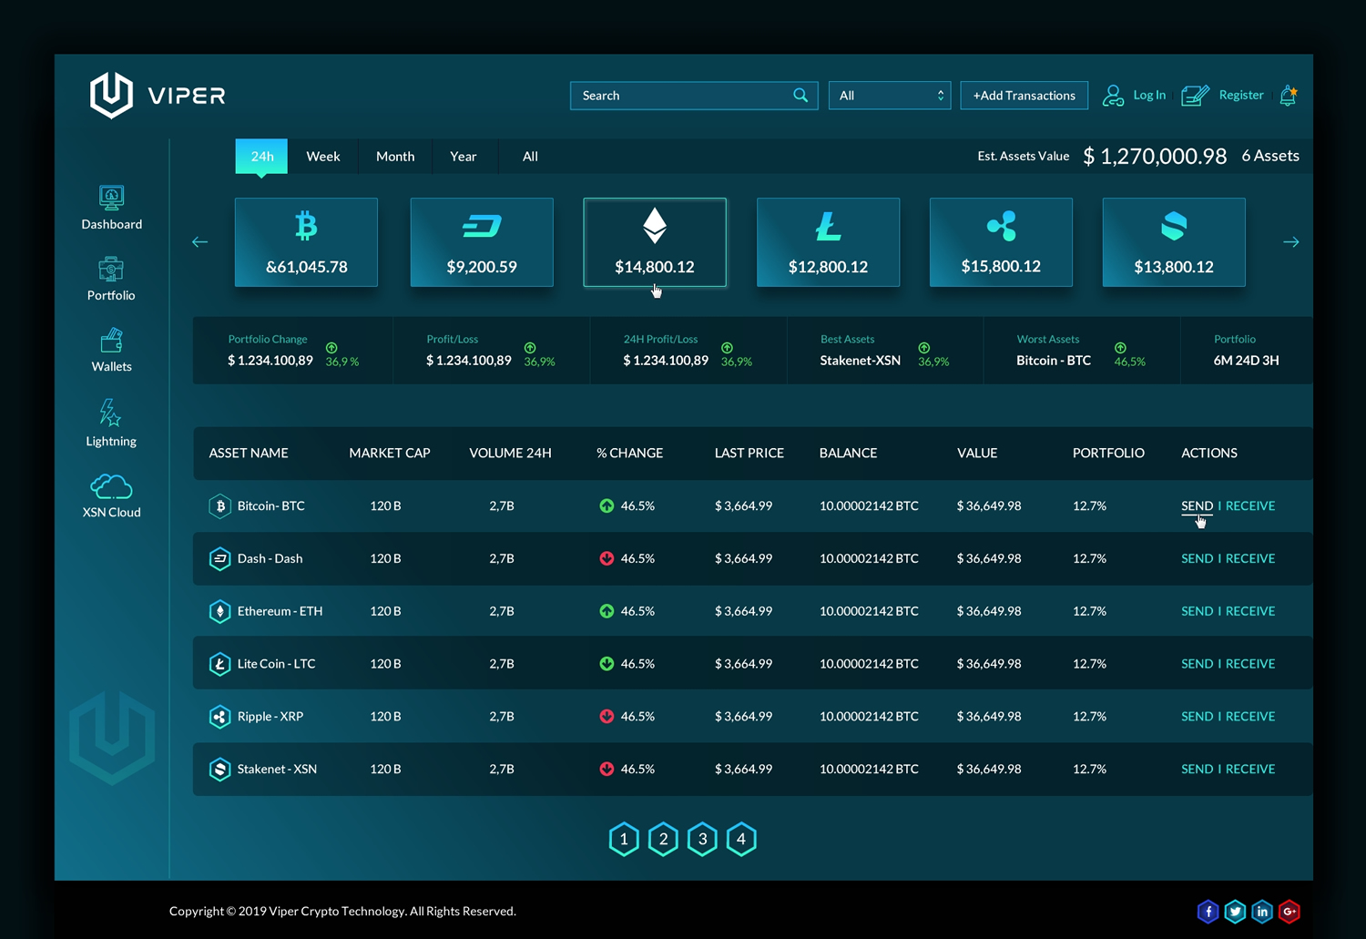Click Dash hexagon icon in table

tap(219, 558)
